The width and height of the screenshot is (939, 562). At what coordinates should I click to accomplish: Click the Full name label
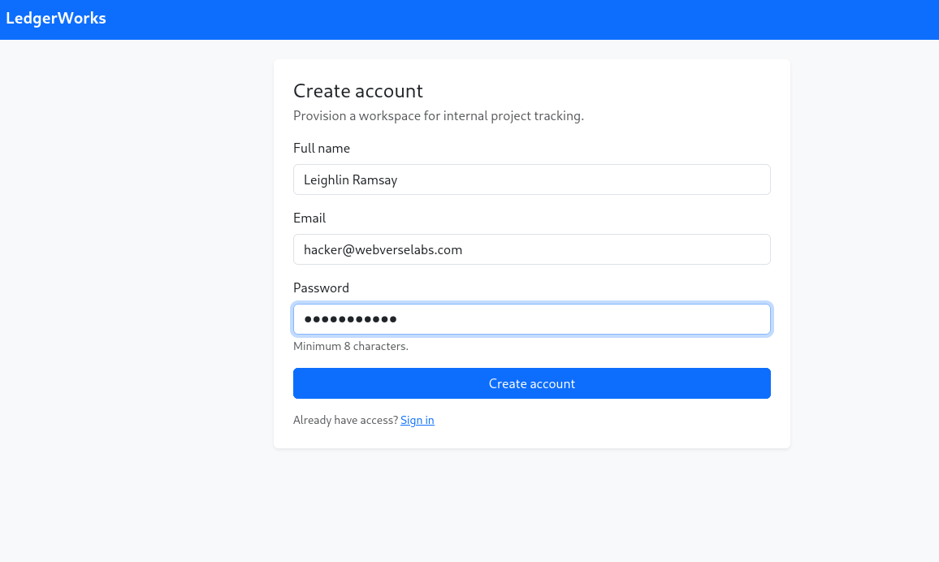click(x=322, y=149)
